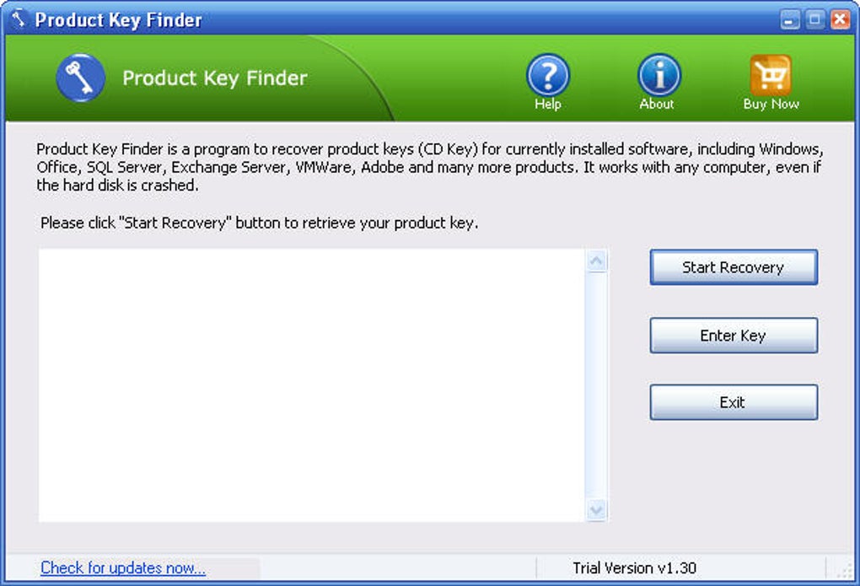Check for updates now link

pos(123,567)
